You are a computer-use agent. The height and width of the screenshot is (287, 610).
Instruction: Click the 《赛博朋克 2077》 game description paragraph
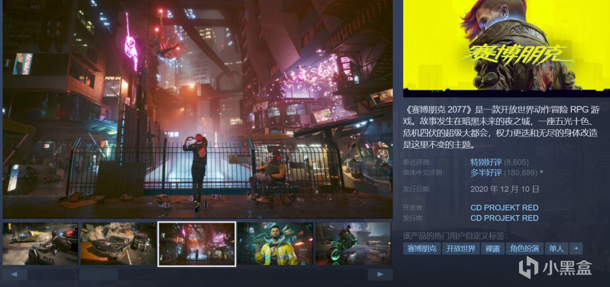pyautogui.click(x=501, y=128)
